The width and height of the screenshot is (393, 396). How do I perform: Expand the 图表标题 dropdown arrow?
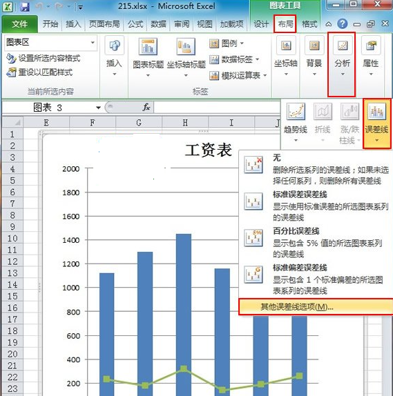(148, 75)
